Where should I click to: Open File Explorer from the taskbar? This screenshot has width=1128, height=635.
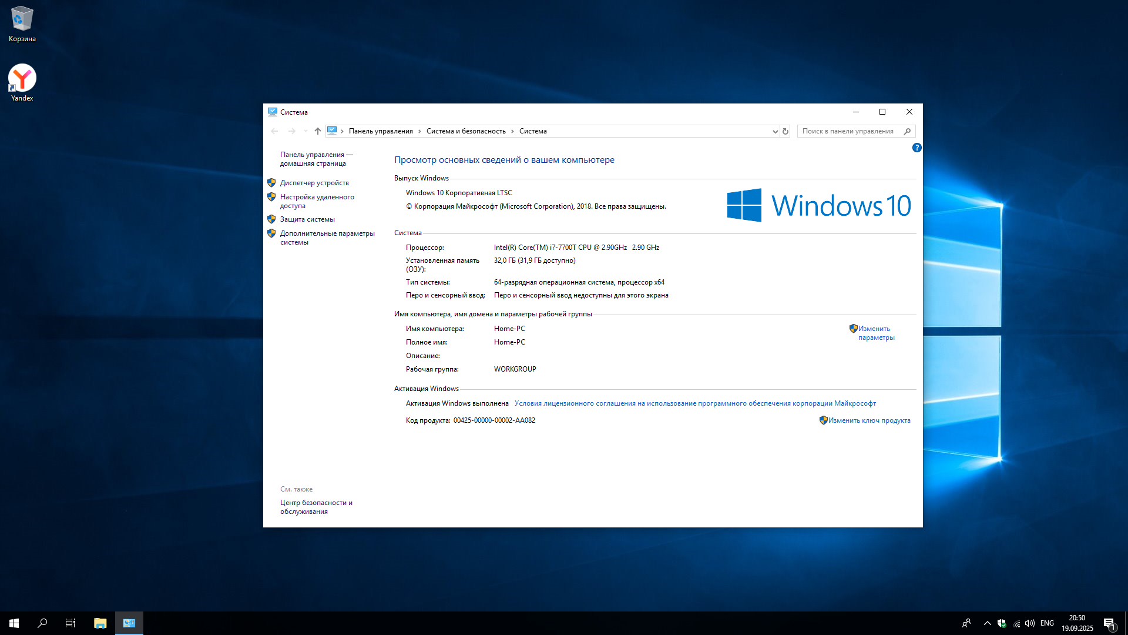pyautogui.click(x=100, y=623)
